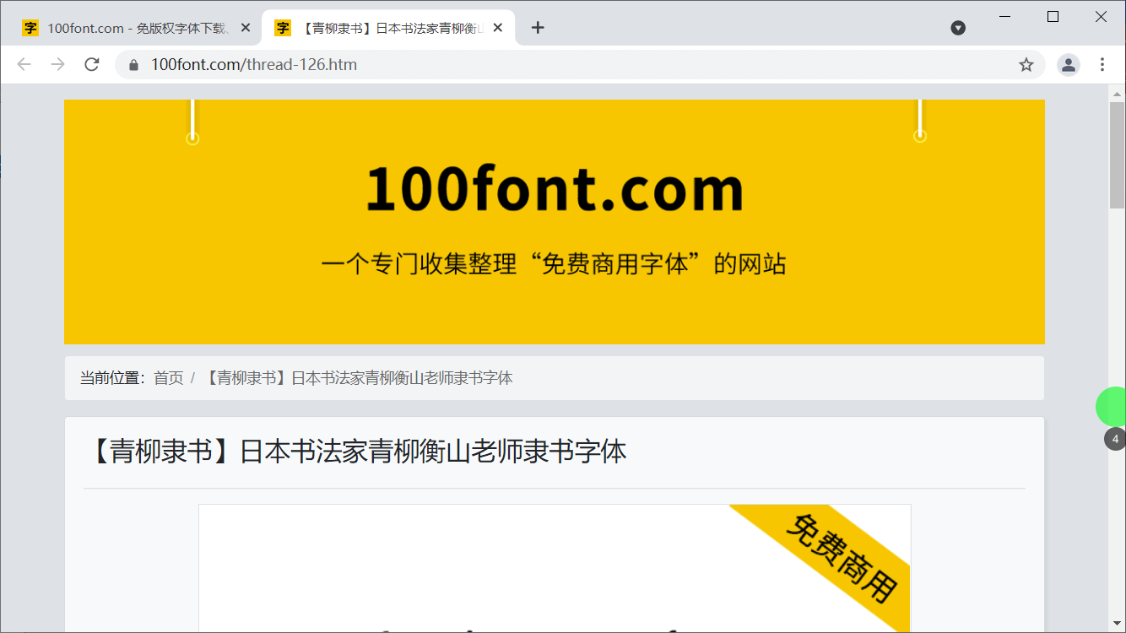Go back to the previous page
Image resolution: width=1126 pixels, height=633 pixels.
[24, 65]
